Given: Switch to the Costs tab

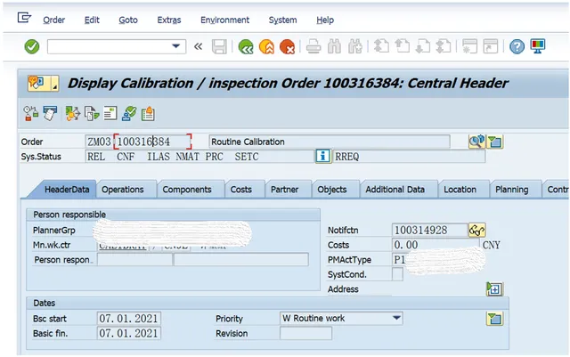Looking at the screenshot, I should click(x=241, y=190).
